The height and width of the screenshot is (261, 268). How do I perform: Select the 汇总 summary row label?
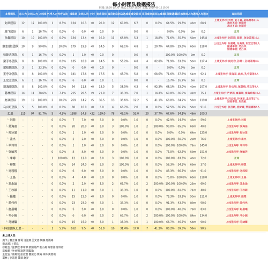tap(10, 114)
